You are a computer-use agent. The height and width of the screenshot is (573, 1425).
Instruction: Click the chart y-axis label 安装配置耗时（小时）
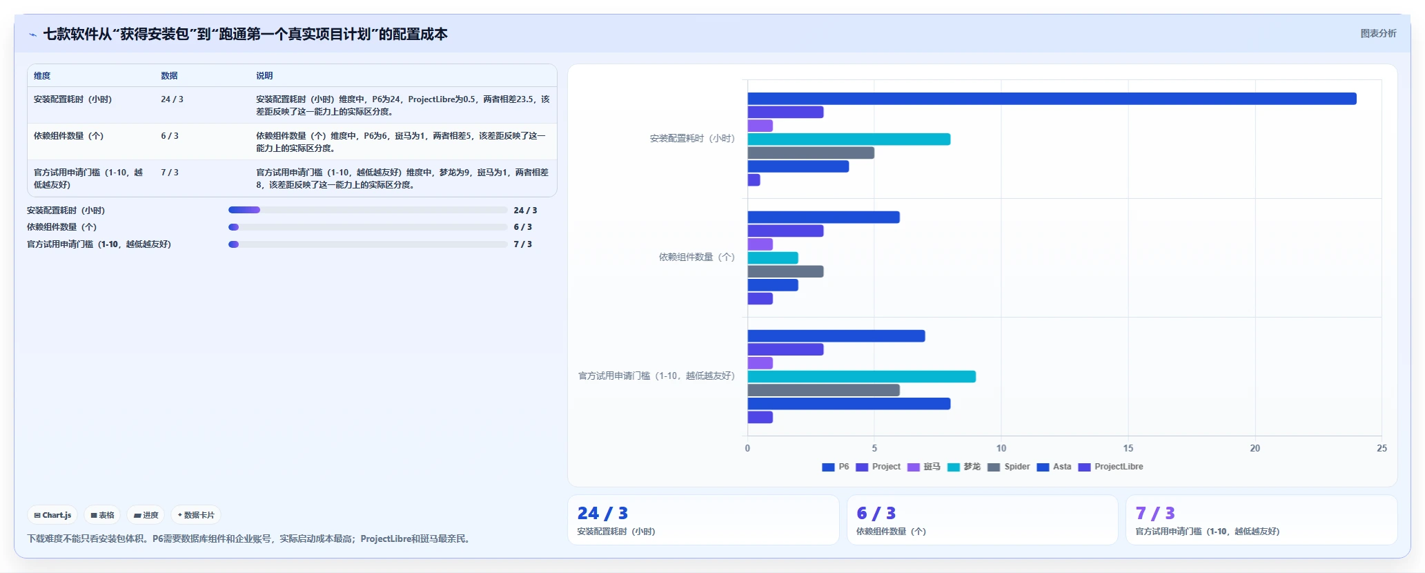692,139
